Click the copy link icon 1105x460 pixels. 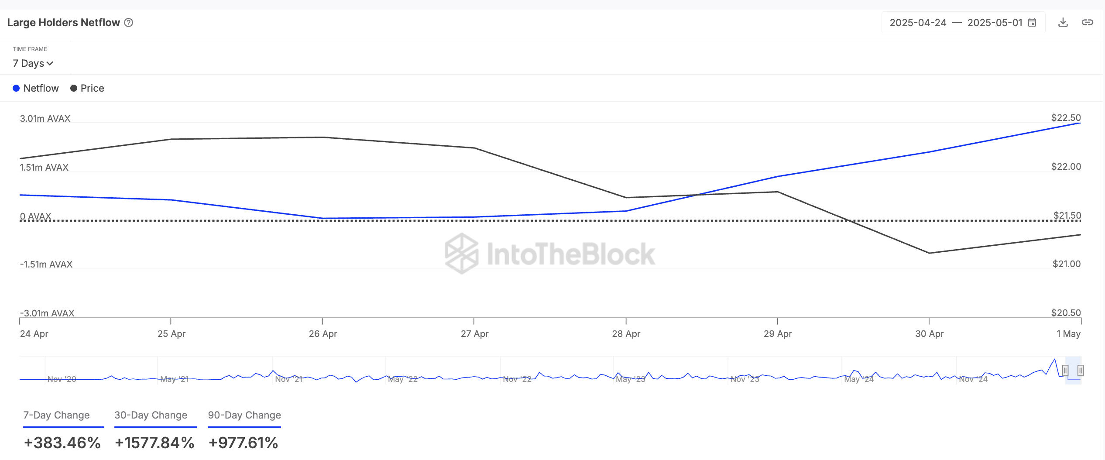[1087, 23]
